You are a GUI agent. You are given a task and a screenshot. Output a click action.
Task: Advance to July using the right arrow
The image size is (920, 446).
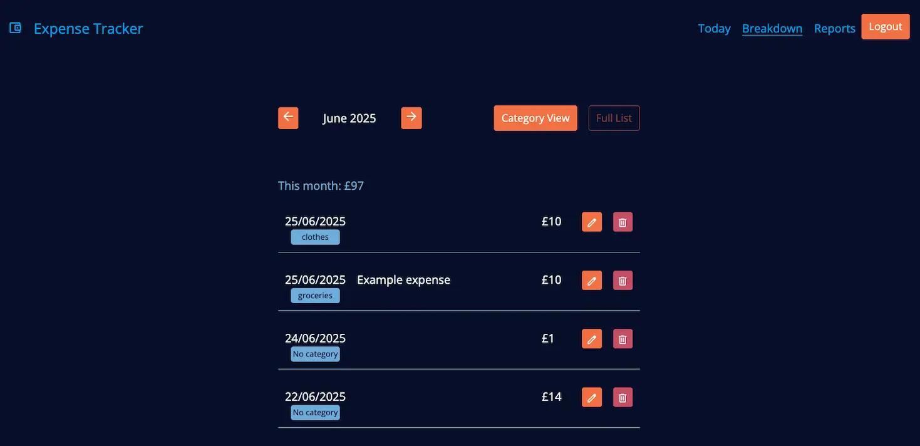411,117
